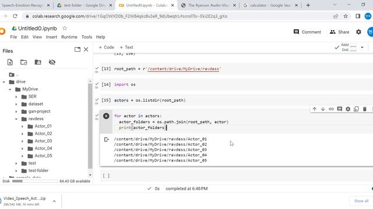This screenshot has height=209, width=373.
Task: Mirror cell in tab icon
Action: [356, 109]
